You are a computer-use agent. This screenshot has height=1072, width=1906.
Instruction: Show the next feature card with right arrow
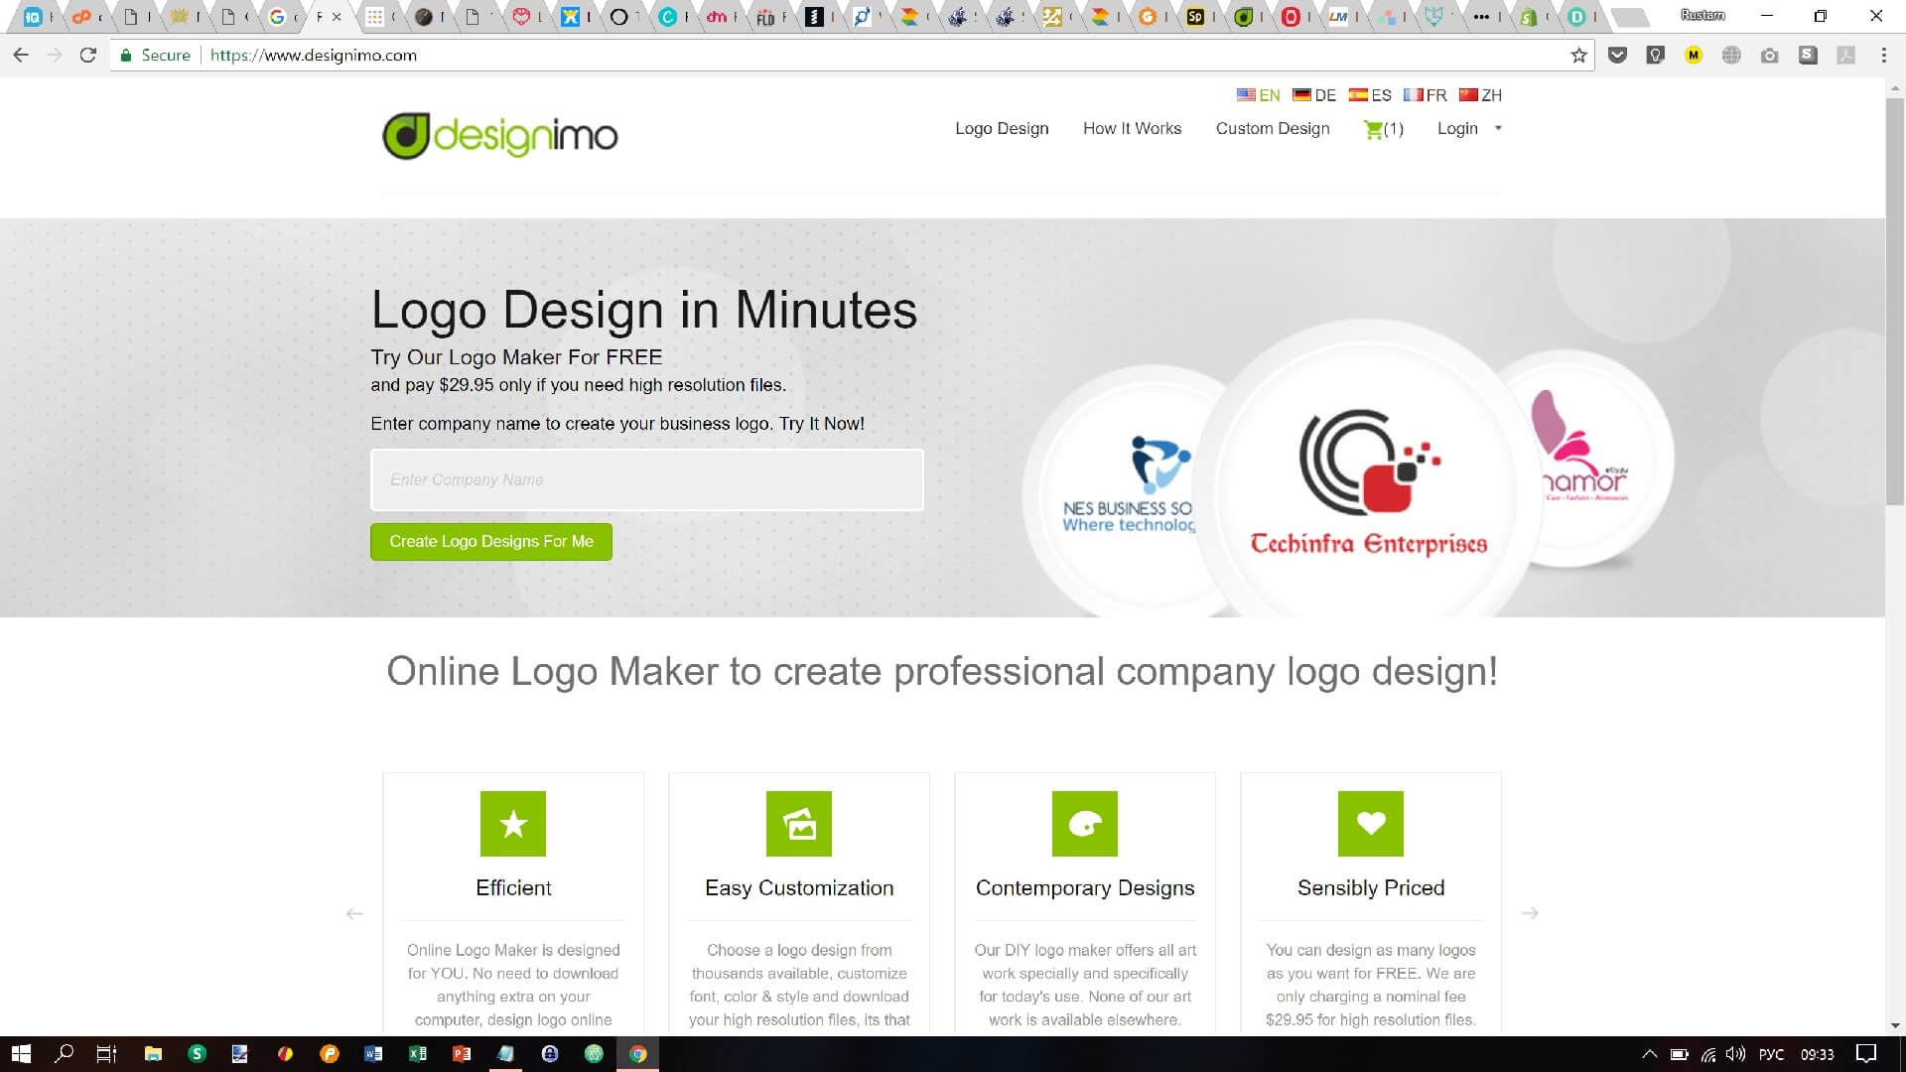click(x=1530, y=913)
